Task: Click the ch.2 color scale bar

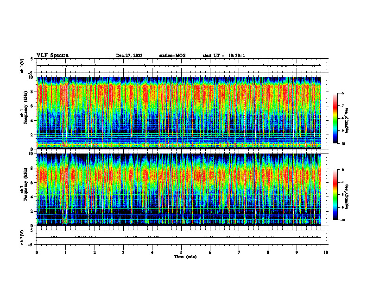Action: pyautogui.click(x=335, y=195)
